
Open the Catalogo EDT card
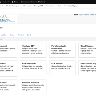[x=33, y=50]
